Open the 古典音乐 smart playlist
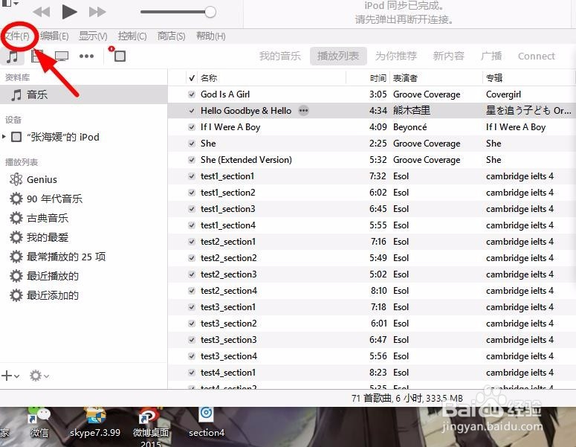 pyautogui.click(x=39, y=218)
